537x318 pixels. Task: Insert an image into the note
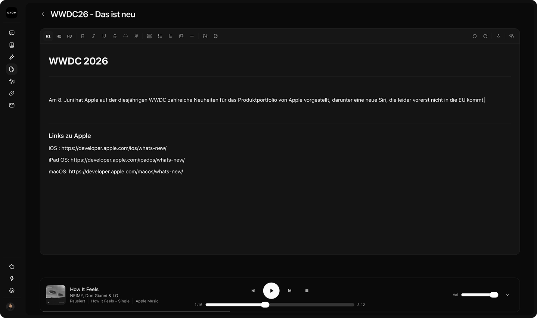click(205, 36)
